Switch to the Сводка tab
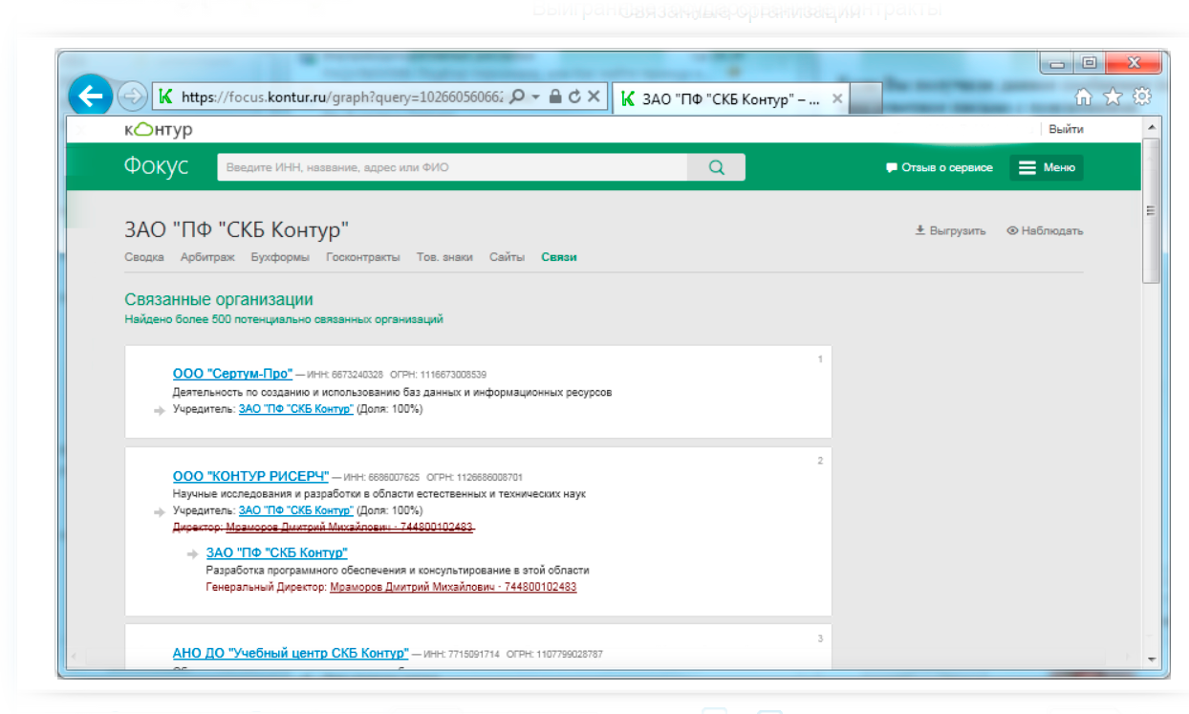The image size is (1189, 714). 144,257
